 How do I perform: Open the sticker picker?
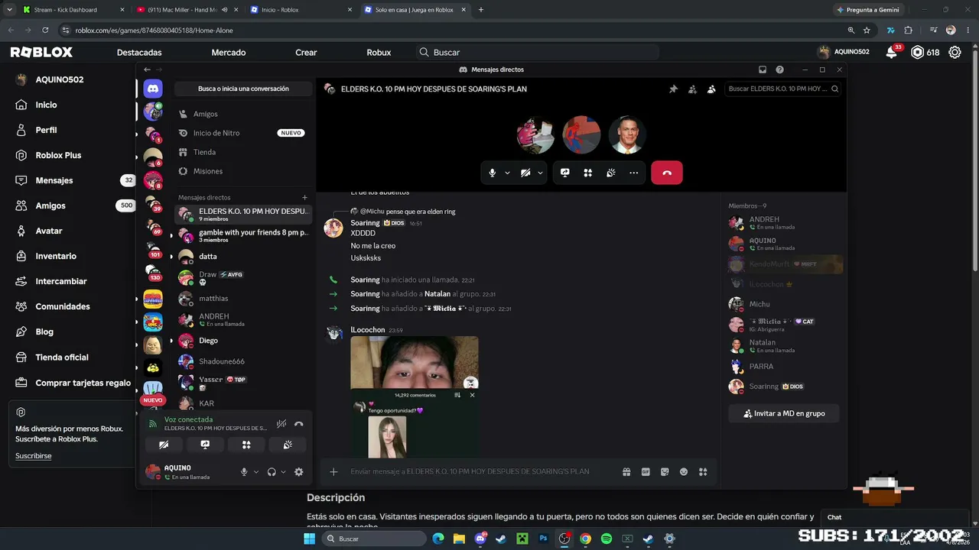pyautogui.click(x=665, y=472)
